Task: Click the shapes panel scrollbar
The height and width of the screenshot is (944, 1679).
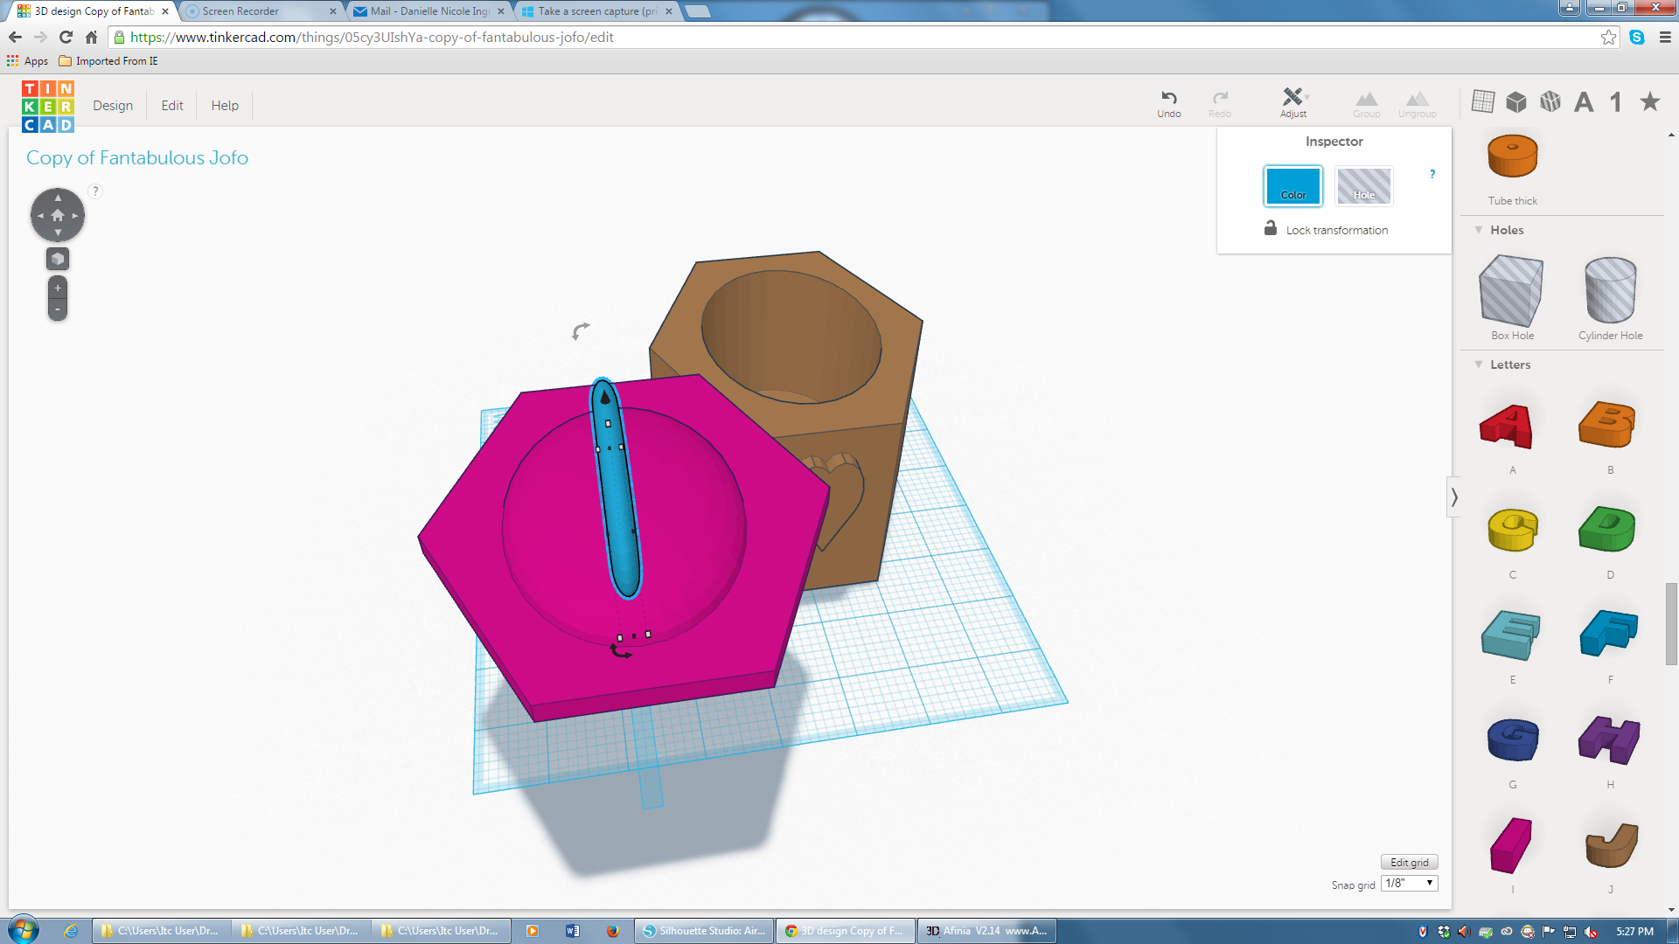Action: point(1671,623)
